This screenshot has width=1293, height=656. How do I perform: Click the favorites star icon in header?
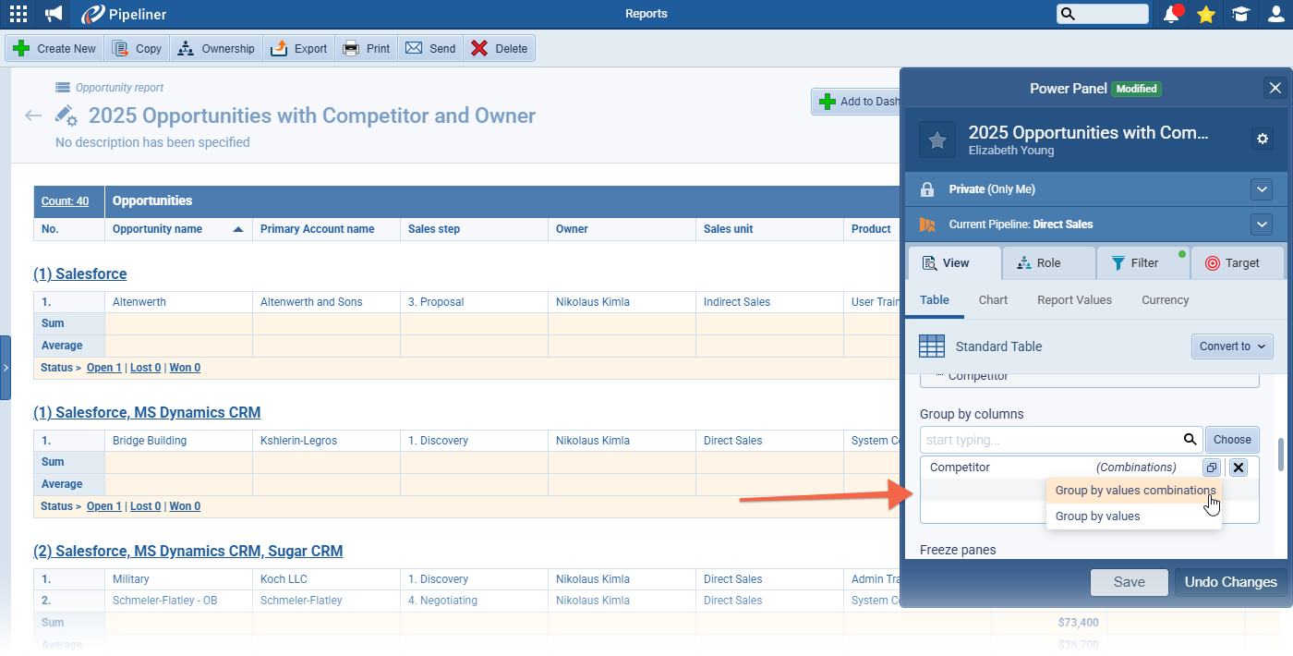1205,14
